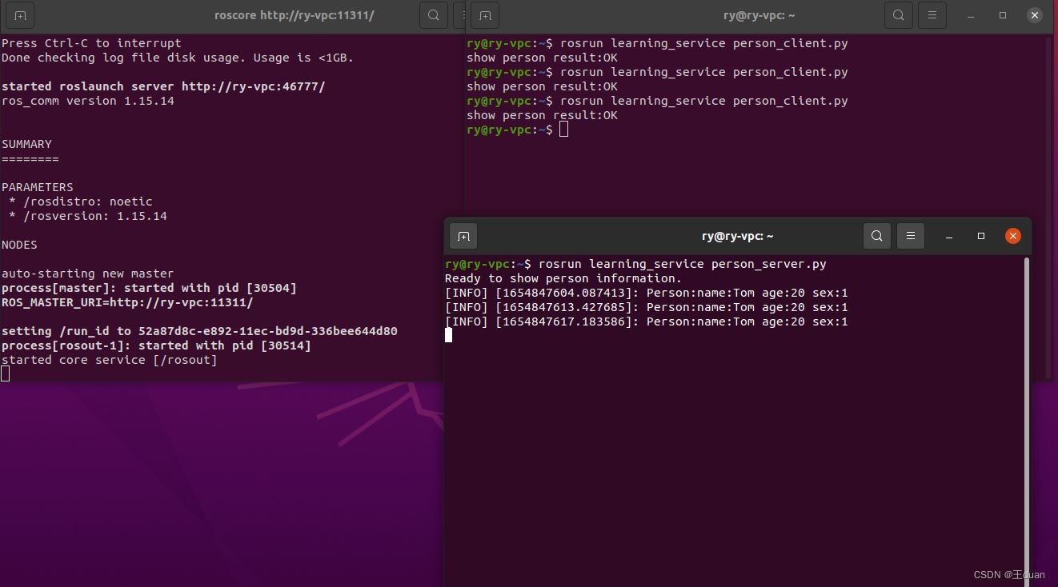Click the 'rosrun learning_service person_server.py' command
This screenshot has height=587, width=1058.
pos(683,264)
